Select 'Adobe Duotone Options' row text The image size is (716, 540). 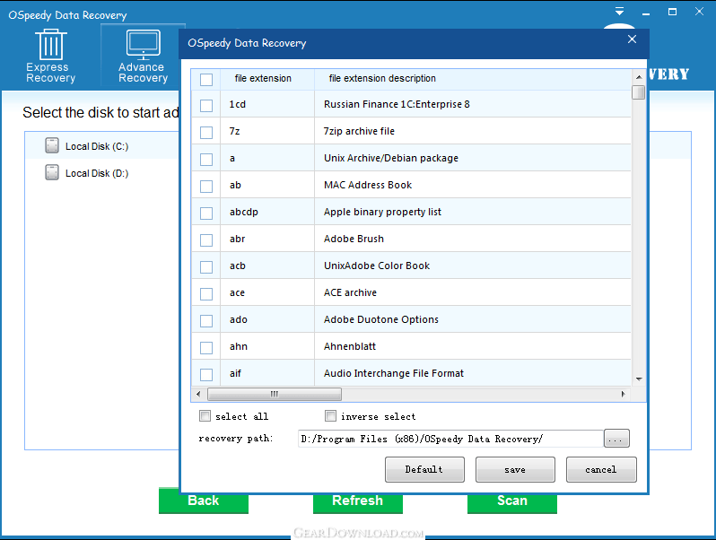[380, 320]
